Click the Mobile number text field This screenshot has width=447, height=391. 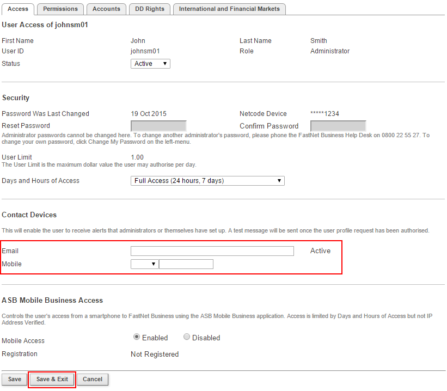[186, 264]
